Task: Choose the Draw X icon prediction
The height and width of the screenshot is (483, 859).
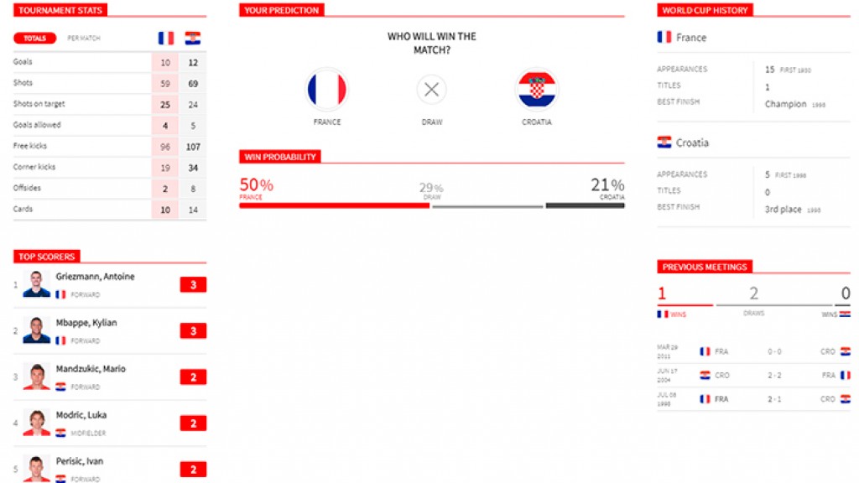Action: click(x=432, y=91)
